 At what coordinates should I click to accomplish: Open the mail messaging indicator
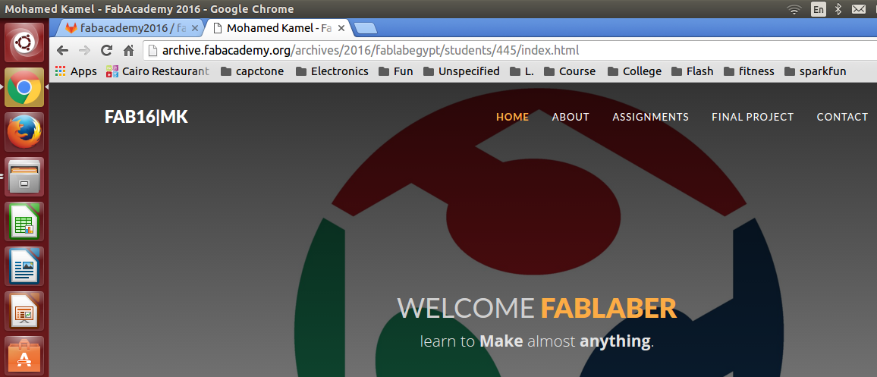pyautogui.click(x=859, y=9)
